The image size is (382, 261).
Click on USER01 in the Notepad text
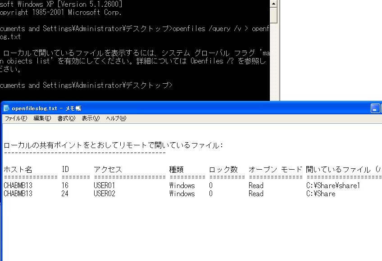click(105, 185)
